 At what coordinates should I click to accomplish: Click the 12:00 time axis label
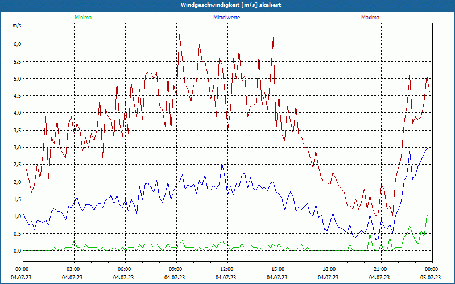(x=227, y=269)
